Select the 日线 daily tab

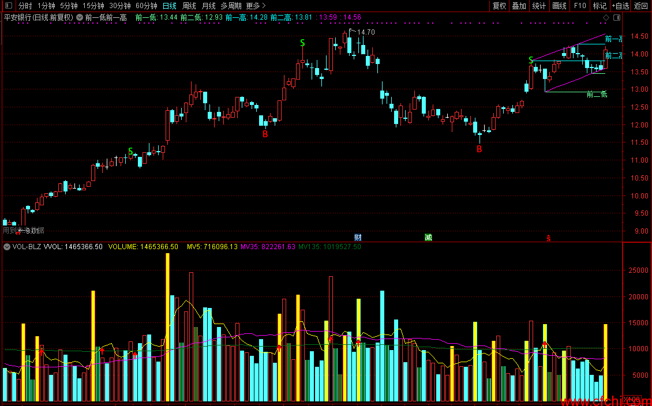pyautogui.click(x=169, y=6)
